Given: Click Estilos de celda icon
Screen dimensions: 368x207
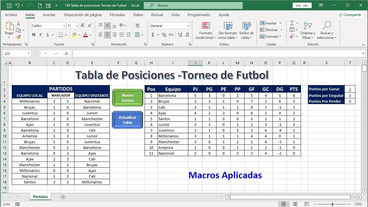Looking at the screenshot, I should click(x=246, y=26).
